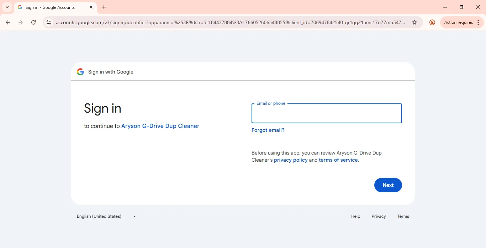The width and height of the screenshot is (486, 248).
Task: Bookmark this page with the star icon
Action: coord(414,22)
